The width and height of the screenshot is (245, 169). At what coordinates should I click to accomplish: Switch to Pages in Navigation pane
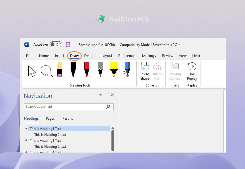(50, 119)
